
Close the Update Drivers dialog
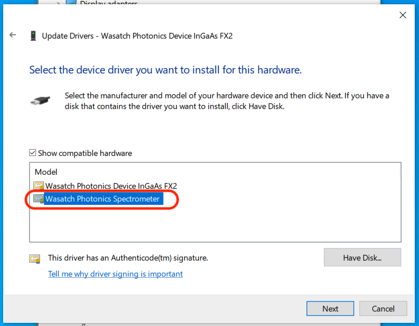click(x=403, y=16)
